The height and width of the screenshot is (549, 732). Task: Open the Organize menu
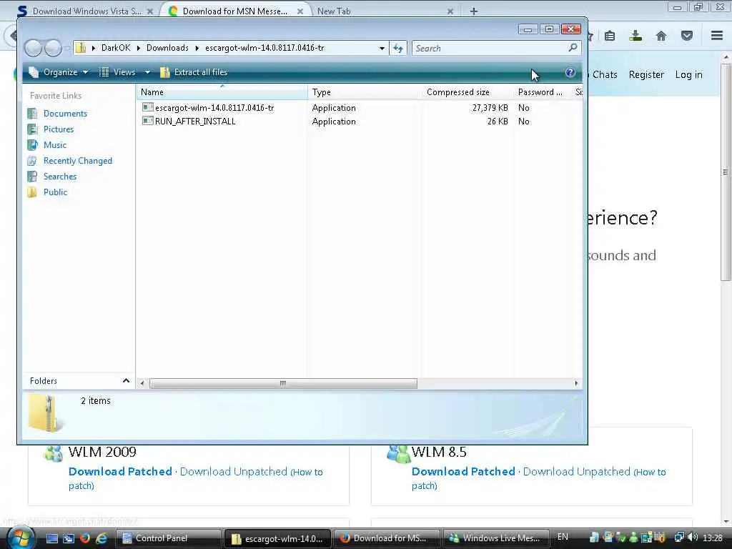coord(59,72)
